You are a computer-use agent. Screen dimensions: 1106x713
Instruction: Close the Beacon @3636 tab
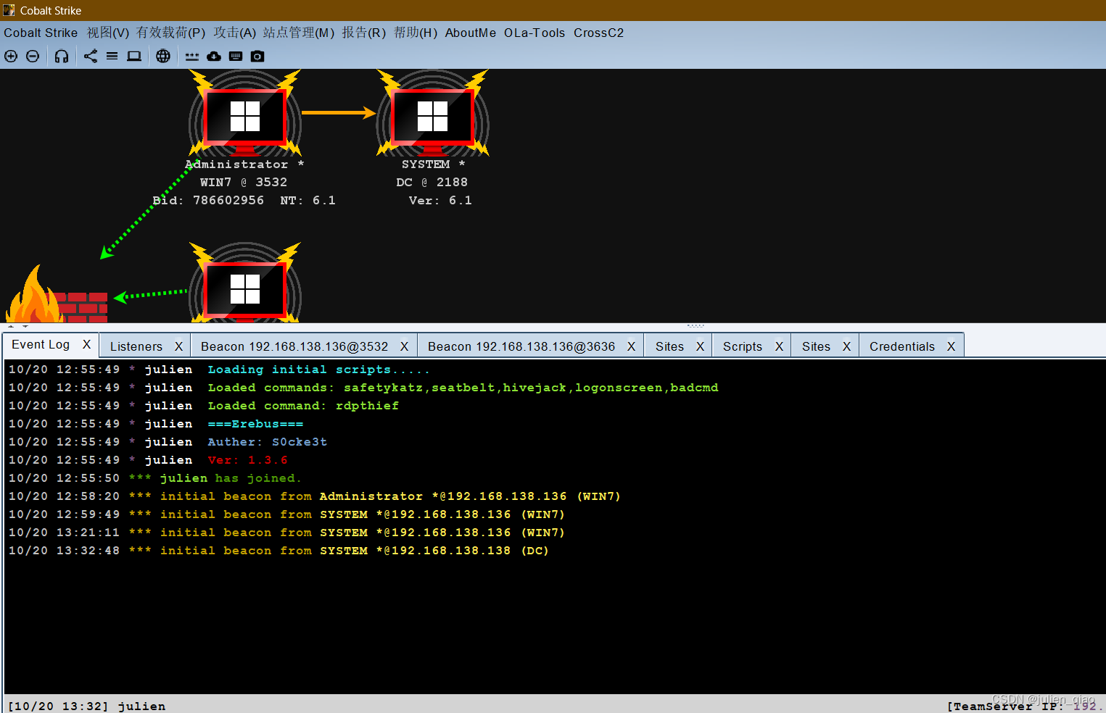(632, 346)
